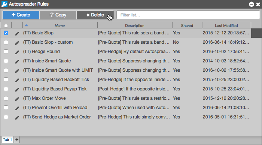Add a new tab with the plus icon
This screenshot has height=145, width=262.
point(17,139)
